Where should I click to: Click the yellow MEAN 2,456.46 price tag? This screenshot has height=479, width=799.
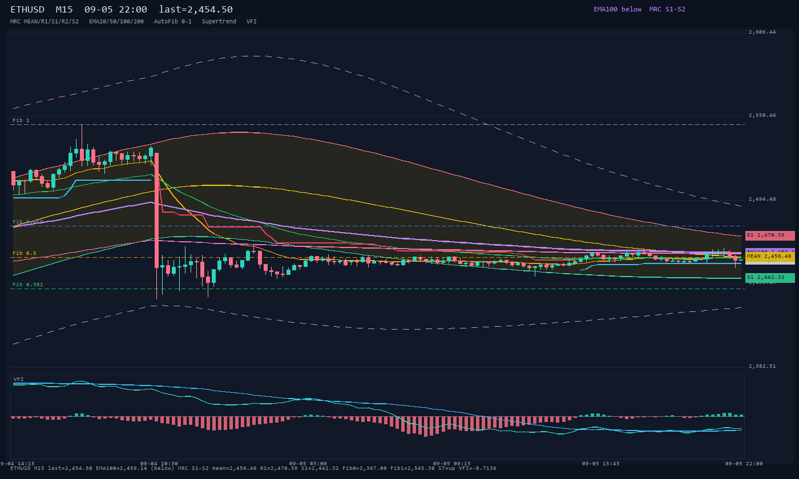[770, 257]
